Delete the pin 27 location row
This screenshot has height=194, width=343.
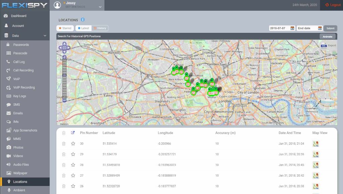(64, 176)
